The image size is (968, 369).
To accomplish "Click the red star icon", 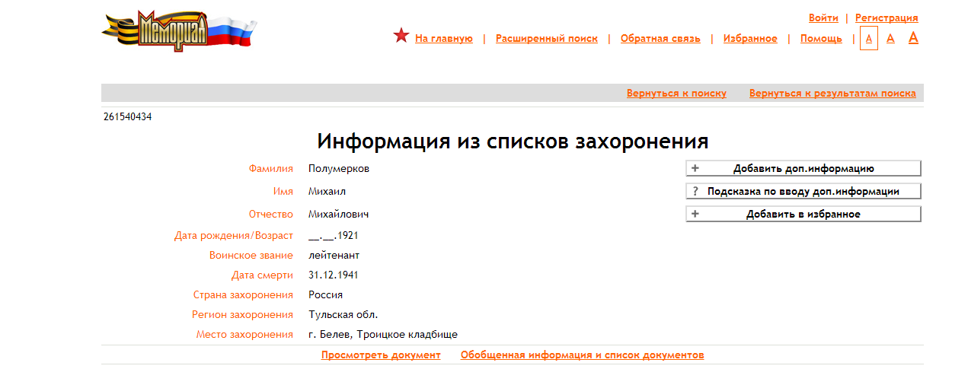I will 401,36.
